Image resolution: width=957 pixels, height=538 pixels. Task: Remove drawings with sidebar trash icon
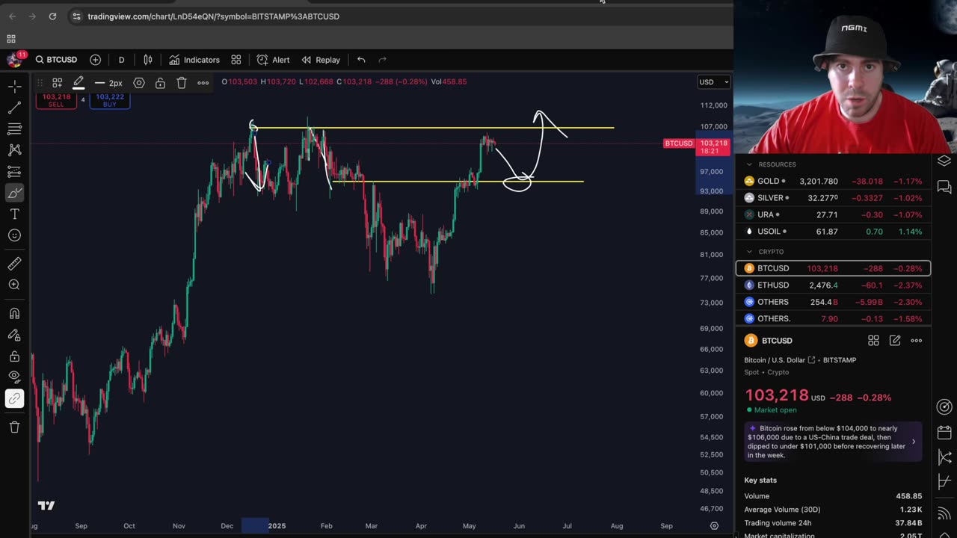14,427
